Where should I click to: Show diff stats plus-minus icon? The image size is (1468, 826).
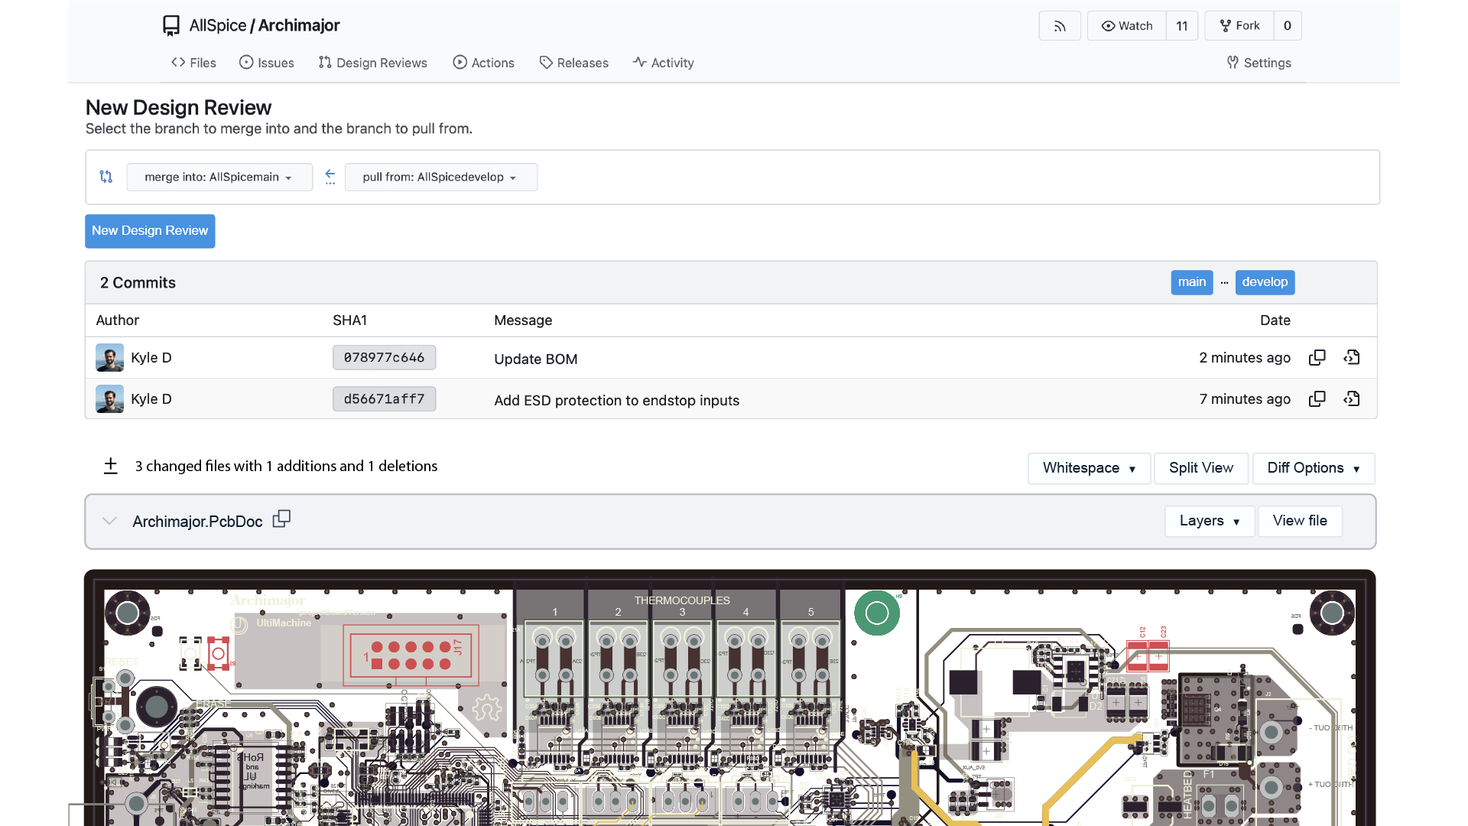click(111, 467)
